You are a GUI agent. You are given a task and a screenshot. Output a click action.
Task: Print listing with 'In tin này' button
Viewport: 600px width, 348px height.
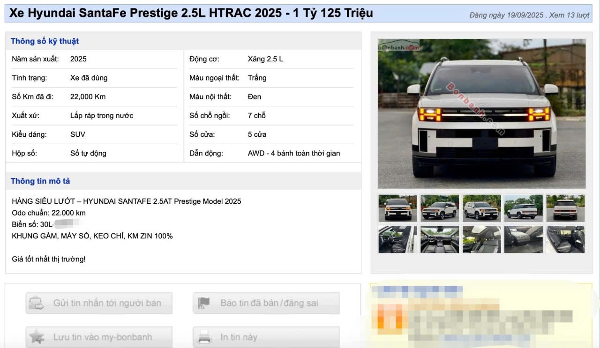266,337
